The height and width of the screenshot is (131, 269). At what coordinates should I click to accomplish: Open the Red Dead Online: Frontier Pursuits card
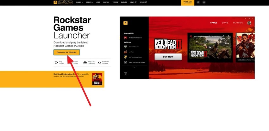[245, 47]
